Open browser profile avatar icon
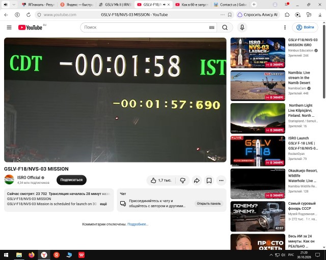This screenshot has width=326, height=260. (275, 5)
